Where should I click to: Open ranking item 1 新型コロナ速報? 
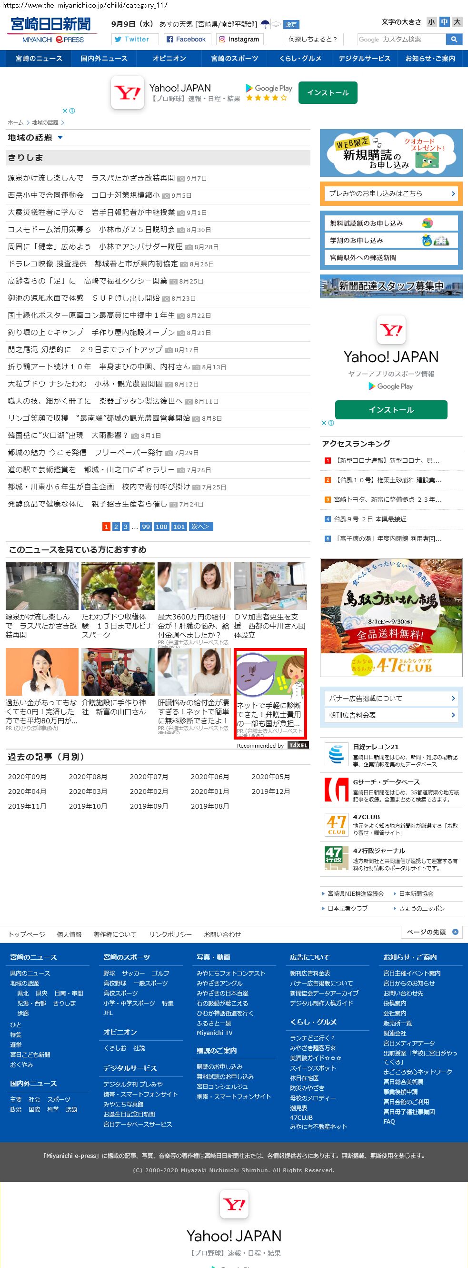click(x=387, y=461)
